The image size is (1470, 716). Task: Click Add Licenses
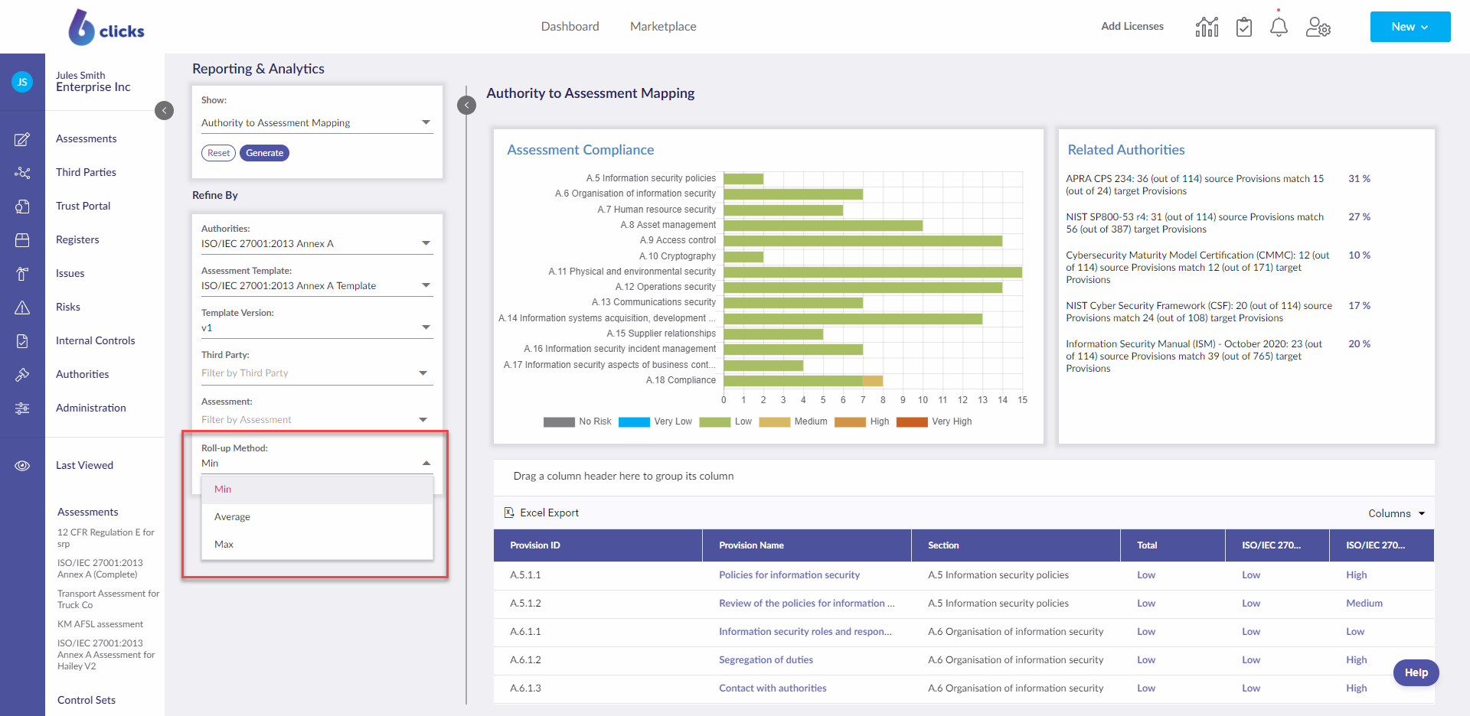tap(1132, 27)
